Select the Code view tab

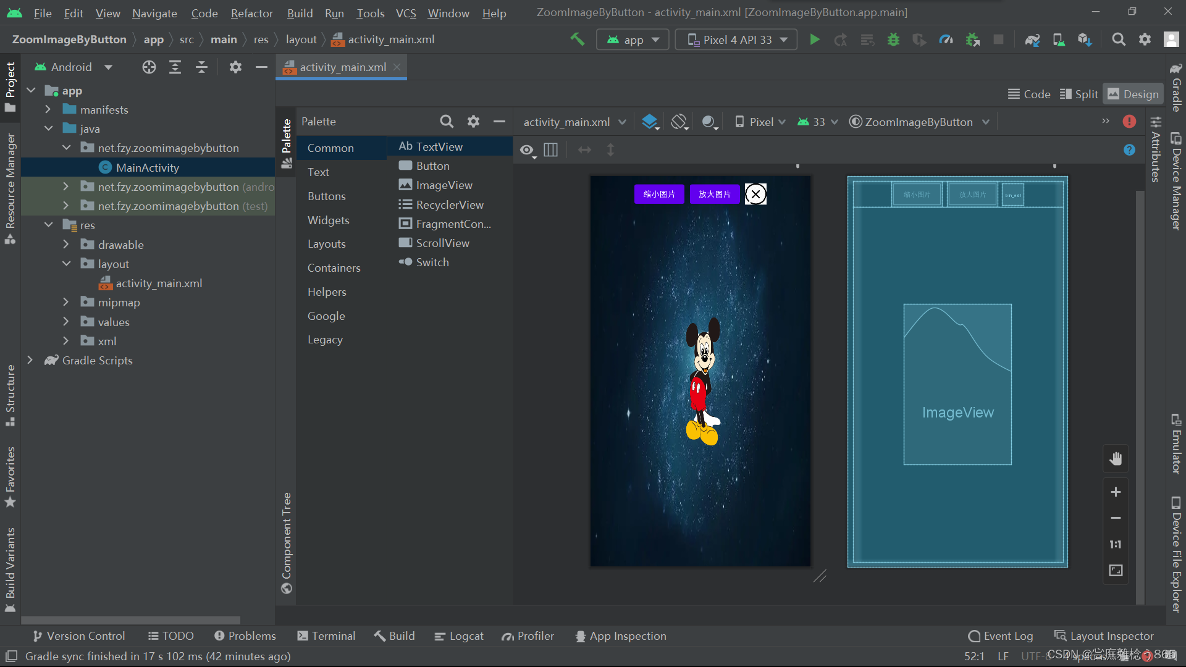1030,94
